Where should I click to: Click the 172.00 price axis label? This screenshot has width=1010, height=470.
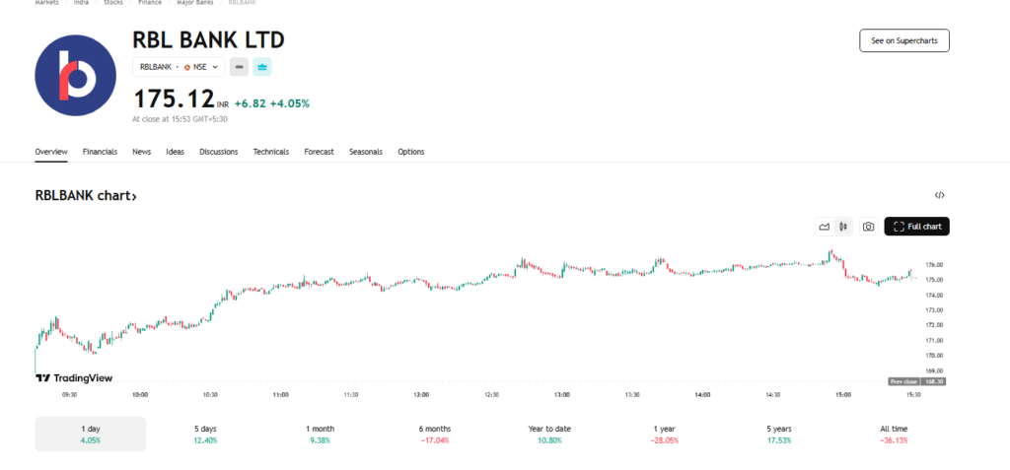coord(934,325)
